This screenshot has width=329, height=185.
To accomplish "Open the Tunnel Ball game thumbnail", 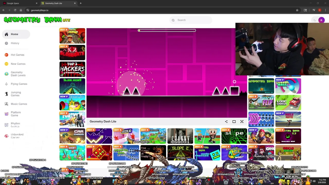I will point(288,86).
